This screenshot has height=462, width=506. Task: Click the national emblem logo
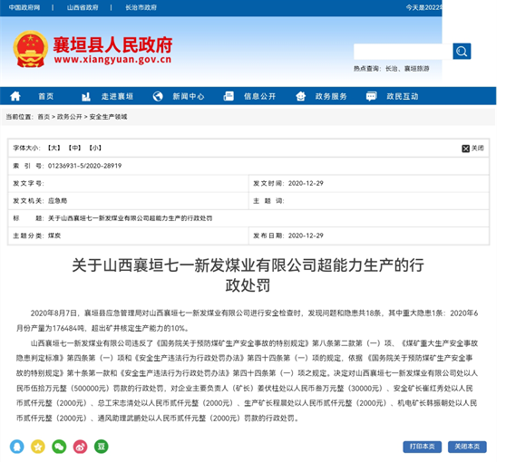coord(30,49)
